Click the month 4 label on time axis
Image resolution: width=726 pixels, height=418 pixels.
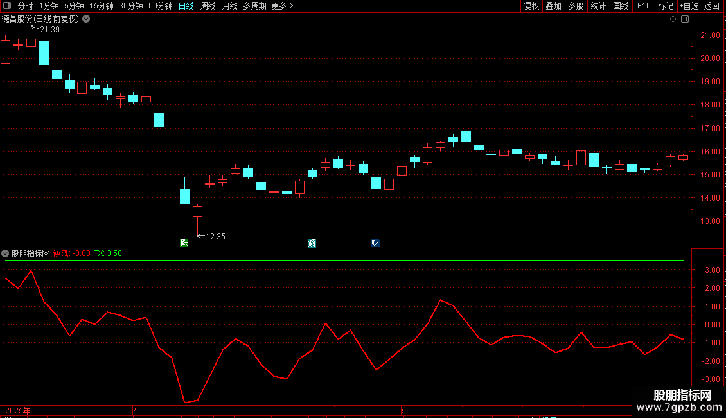tap(135, 411)
